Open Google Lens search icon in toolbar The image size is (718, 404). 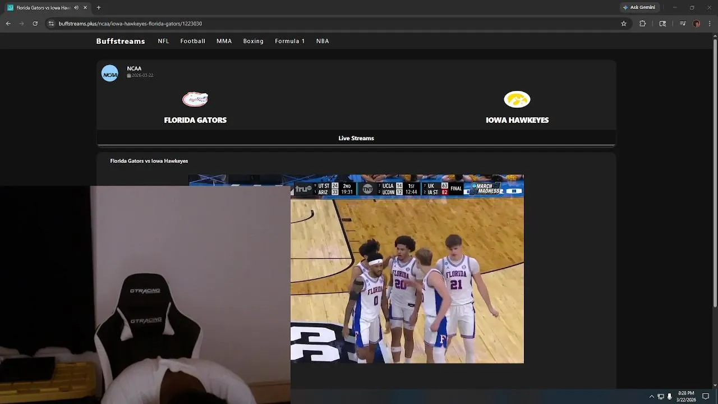point(662,24)
